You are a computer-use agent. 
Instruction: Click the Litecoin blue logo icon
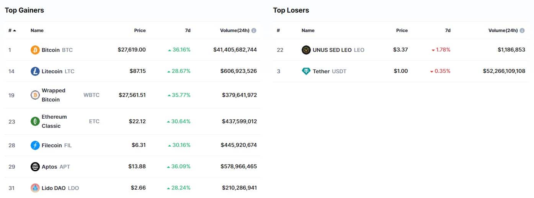point(35,71)
